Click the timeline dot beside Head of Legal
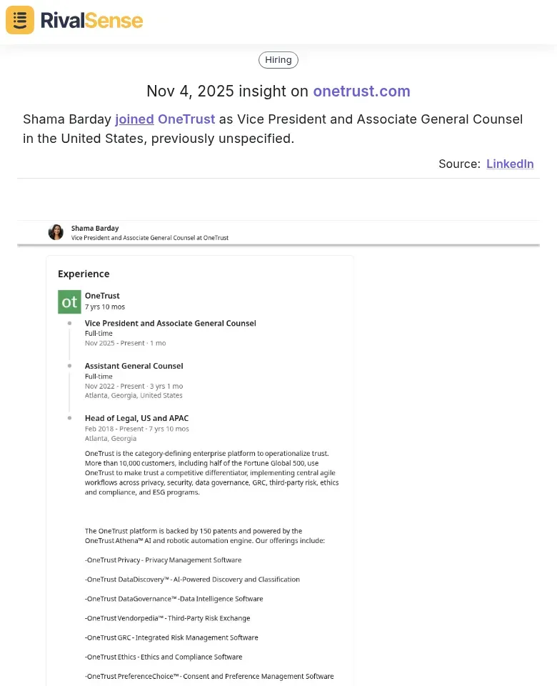The height and width of the screenshot is (686, 557). [x=69, y=418]
